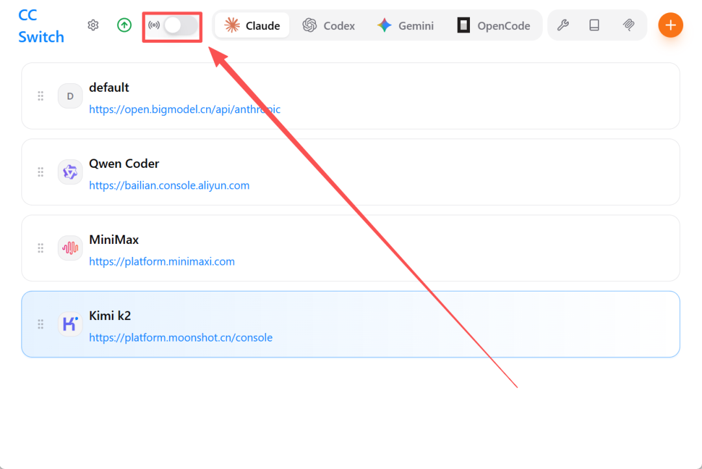
Task: Open the book icon panel
Action: tap(594, 25)
